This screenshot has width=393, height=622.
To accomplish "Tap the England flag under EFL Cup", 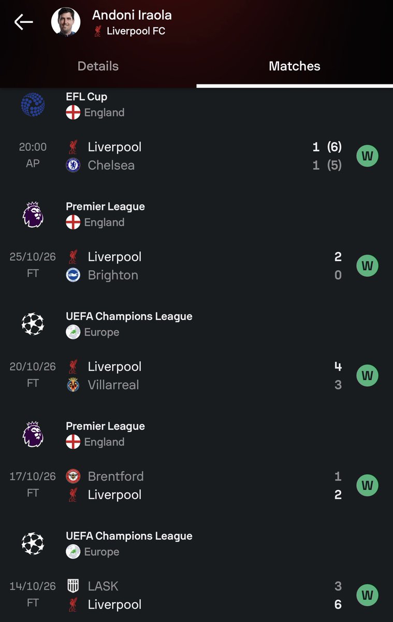I will (73, 112).
